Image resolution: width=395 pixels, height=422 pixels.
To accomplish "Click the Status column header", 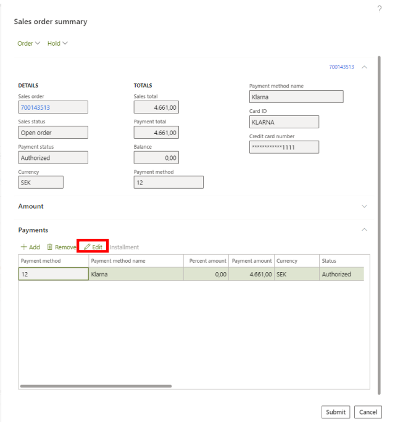I will (330, 261).
